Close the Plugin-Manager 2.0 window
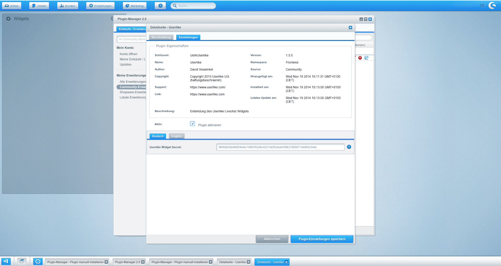The width and height of the screenshot is (501, 266). click(x=370, y=19)
